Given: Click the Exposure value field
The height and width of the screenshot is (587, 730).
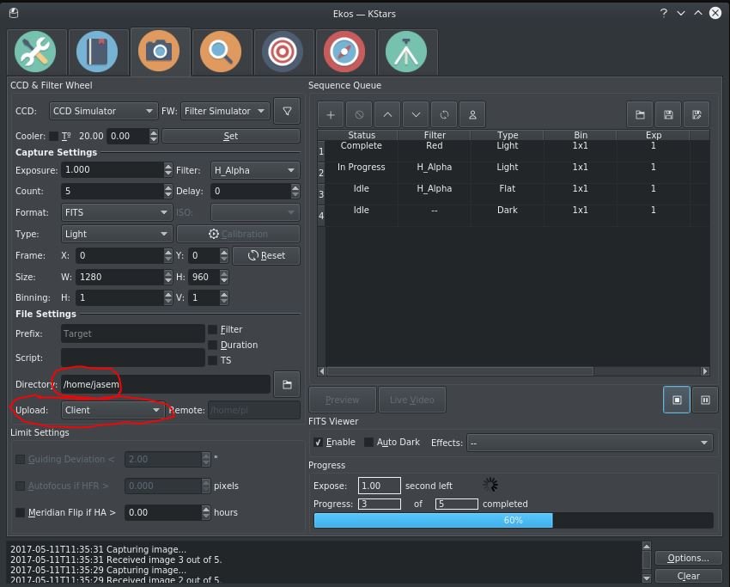Looking at the screenshot, I should [x=113, y=170].
